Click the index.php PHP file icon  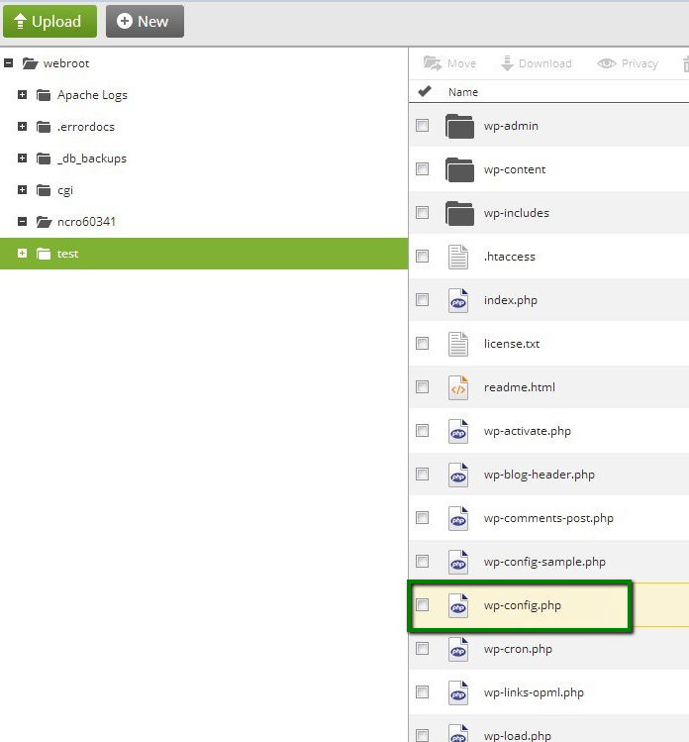coord(458,300)
